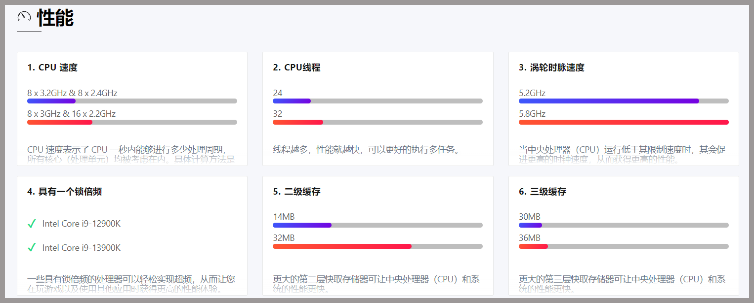This screenshot has width=754, height=303.
Task: Select the Intel Core i9-12900K label
Action: [81, 224]
